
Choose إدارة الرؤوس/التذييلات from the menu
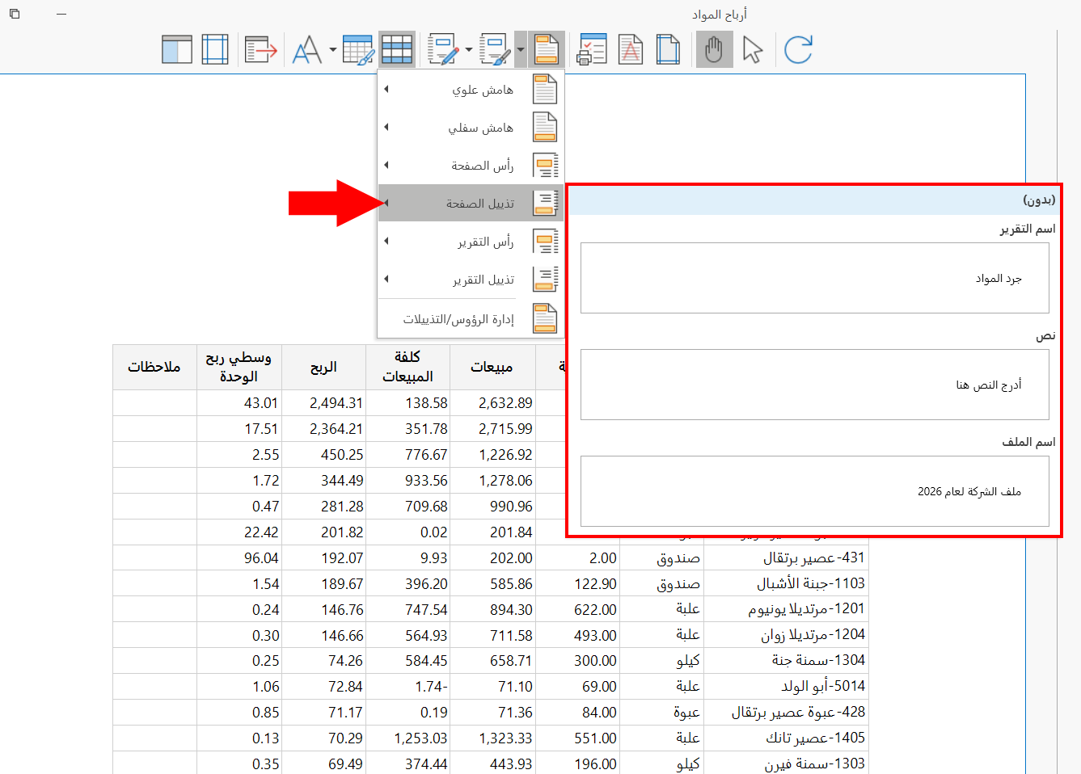pyautogui.click(x=471, y=318)
